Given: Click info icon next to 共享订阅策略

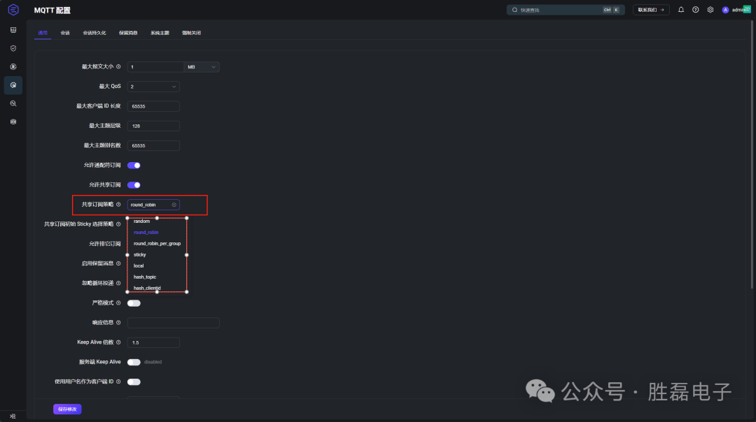Looking at the screenshot, I should (x=118, y=205).
